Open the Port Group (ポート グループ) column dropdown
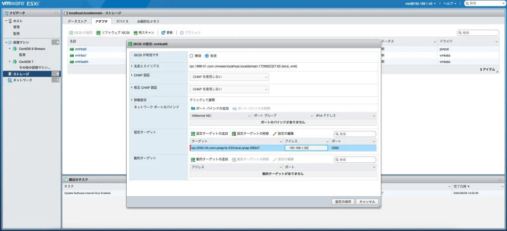The image size is (507, 231). (x=312, y=115)
